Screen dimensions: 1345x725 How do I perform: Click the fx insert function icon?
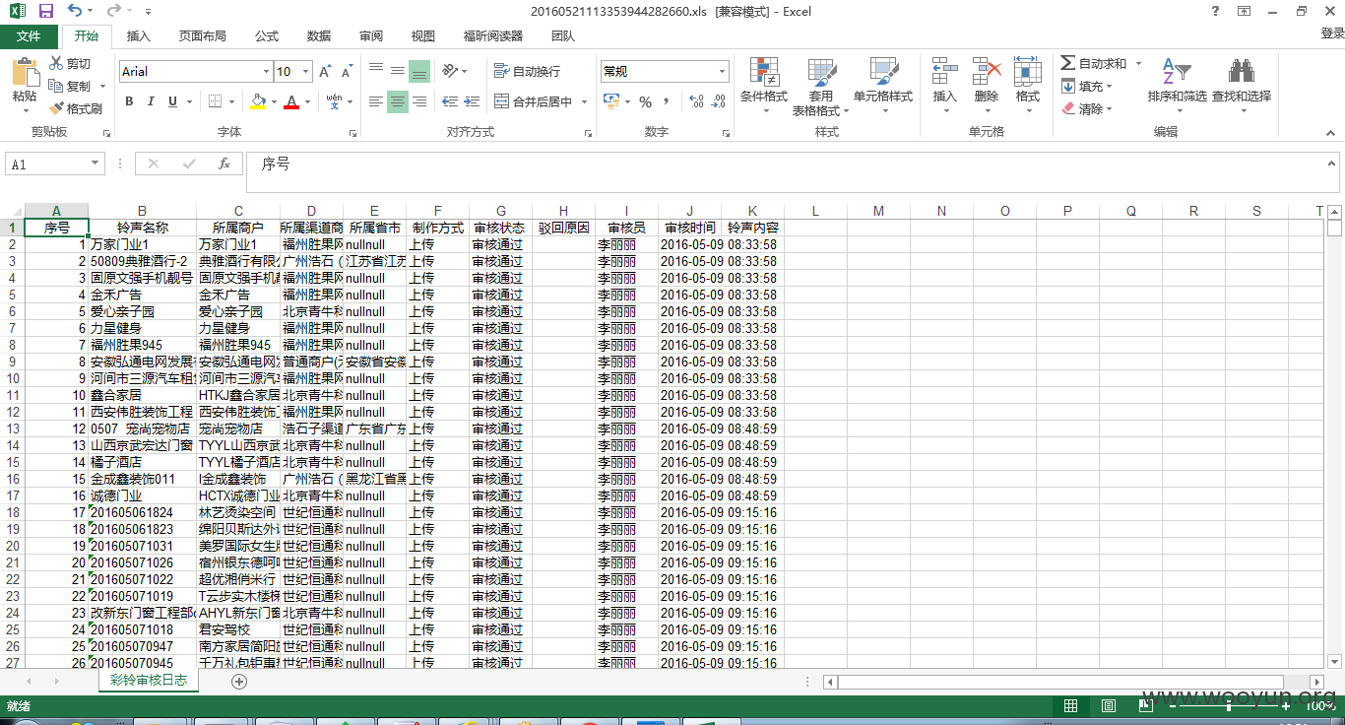pyautogui.click(x=224, y=164)
